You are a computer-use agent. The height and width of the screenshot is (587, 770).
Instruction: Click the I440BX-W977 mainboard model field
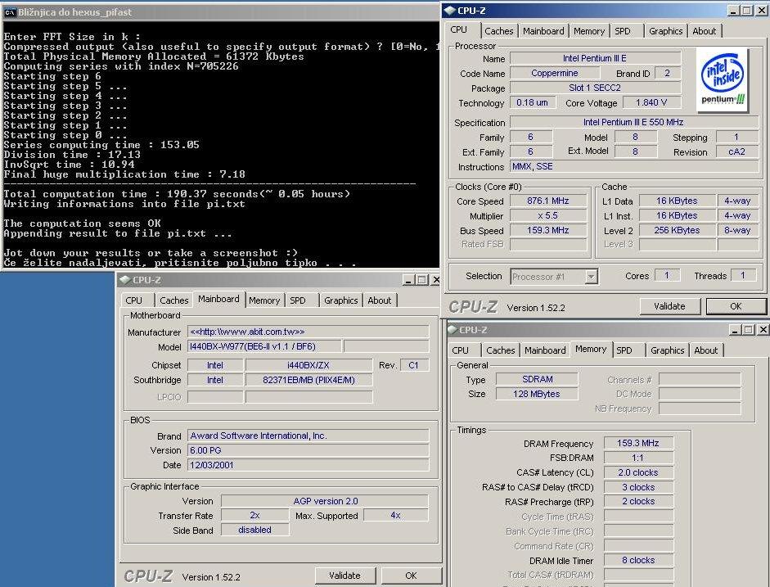[264, 346]
